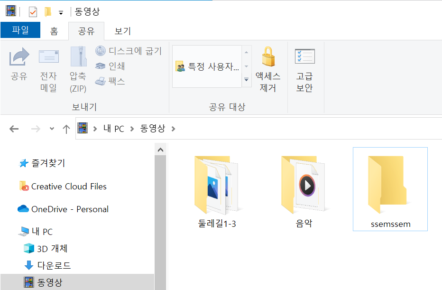Select the 둘레길1-3 folder
This screenshot has width=442, height=290.
[217, 192]
